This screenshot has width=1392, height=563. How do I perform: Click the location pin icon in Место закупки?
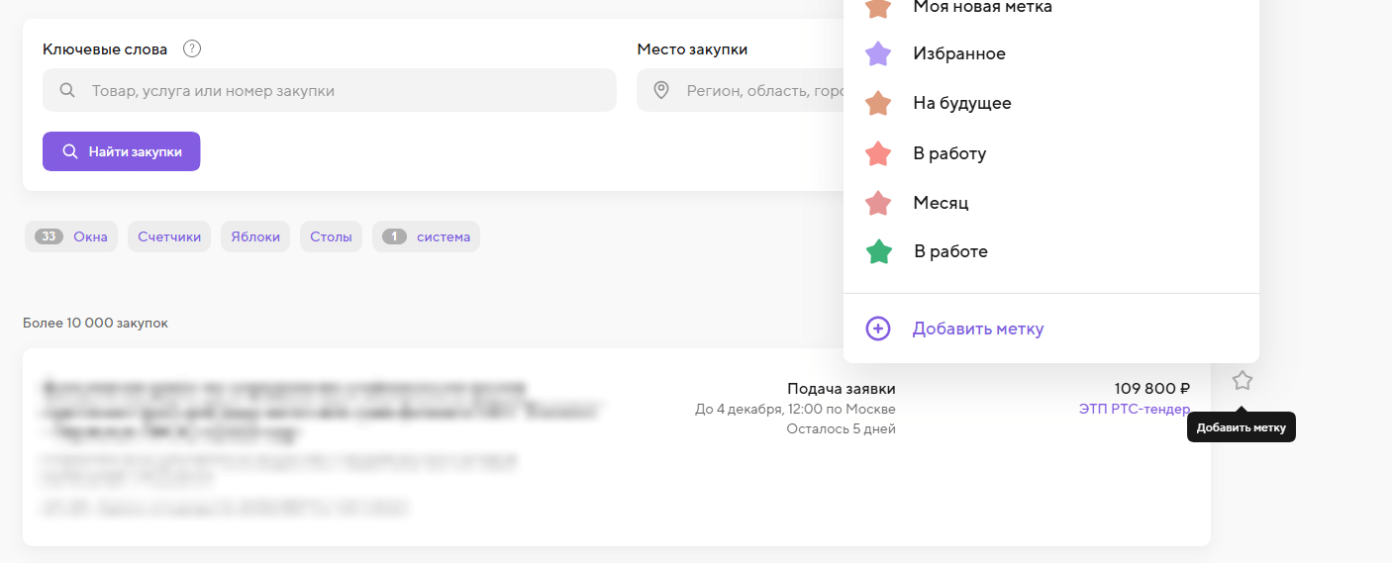[x=661, y=91]
